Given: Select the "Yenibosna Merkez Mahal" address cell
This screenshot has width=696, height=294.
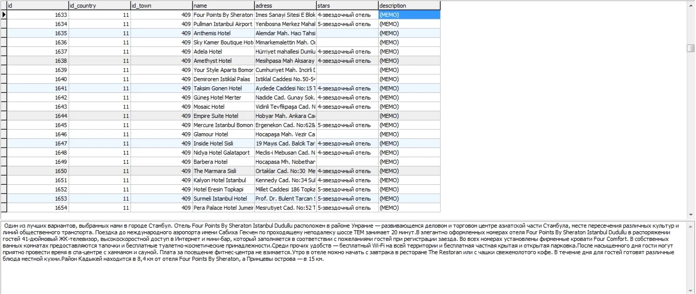Looking at the screenshot, I should [x=285, y=24].
